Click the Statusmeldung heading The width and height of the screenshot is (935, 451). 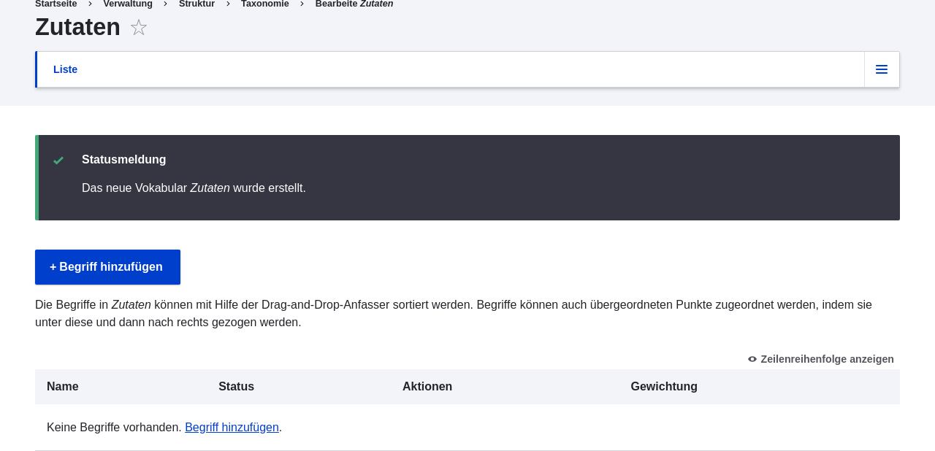(124, 160)
